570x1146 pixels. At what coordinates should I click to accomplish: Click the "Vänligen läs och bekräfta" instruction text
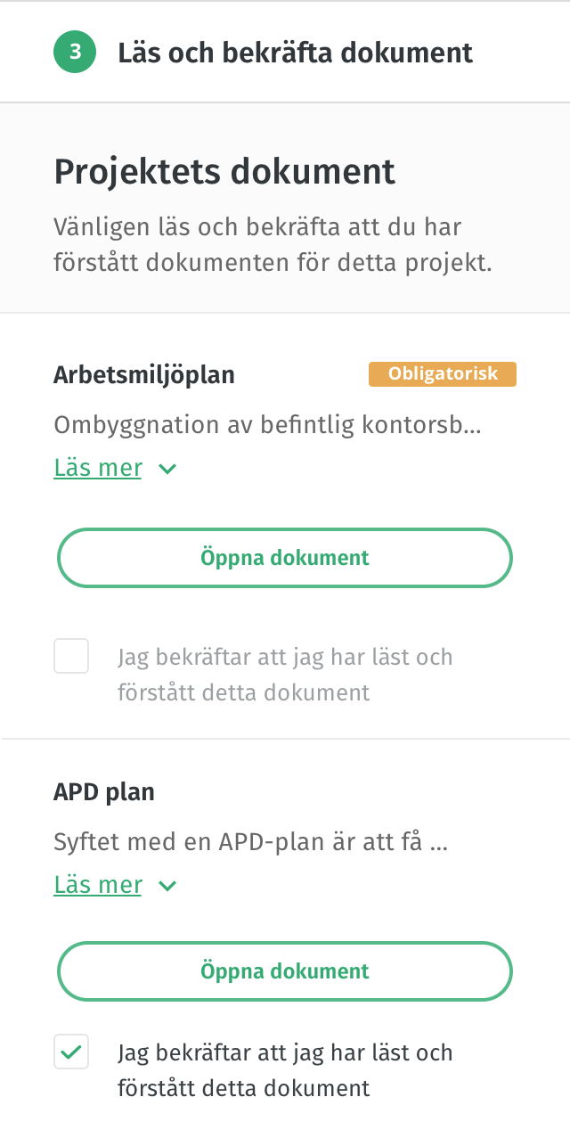pos(273,245)
